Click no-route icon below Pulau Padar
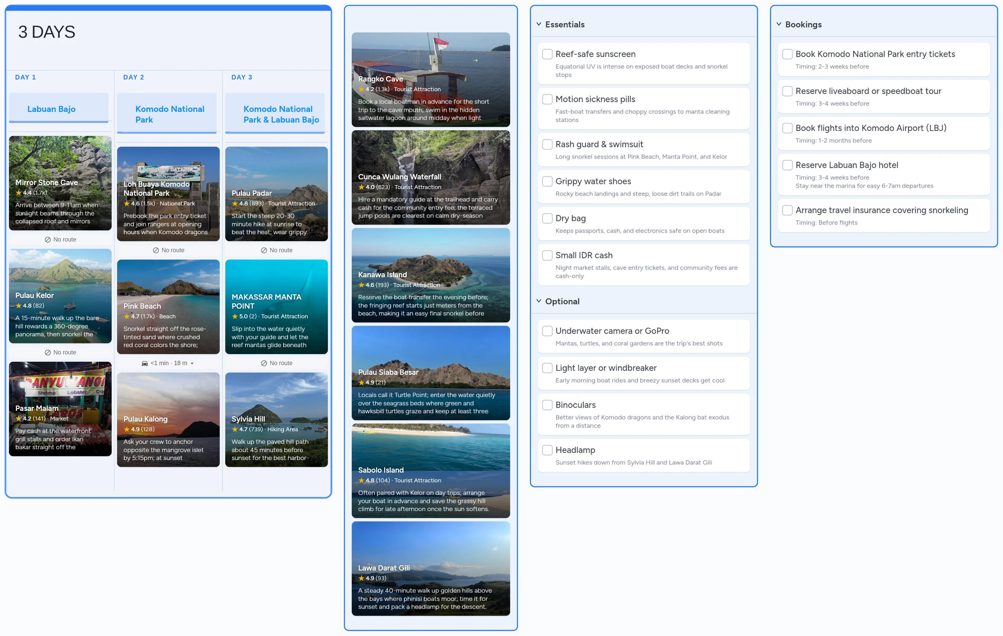This screenshot has height=636, width=1003. click(x=264, y=251)
